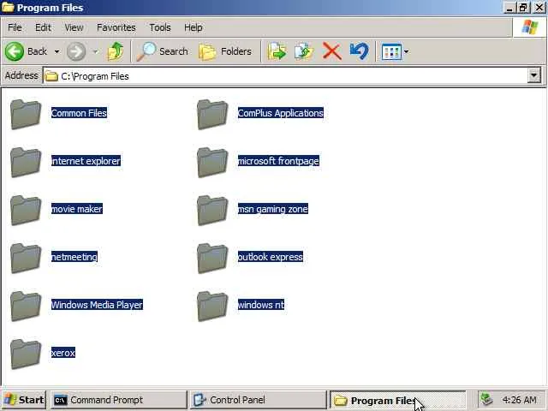Open the Start menu

pos(24,400)
